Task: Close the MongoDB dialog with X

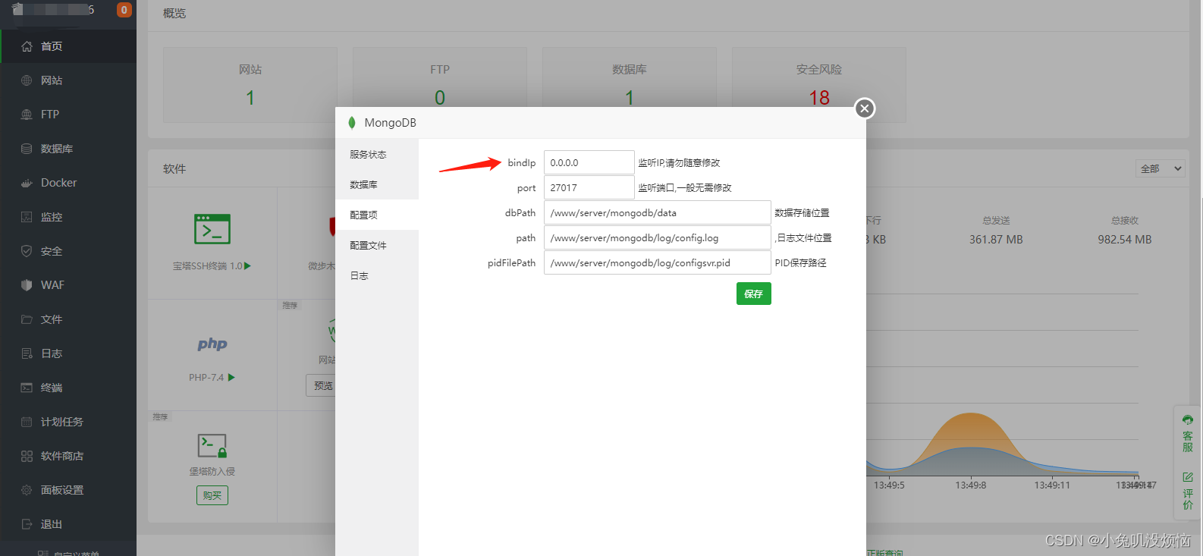Action: pos(865,108)
